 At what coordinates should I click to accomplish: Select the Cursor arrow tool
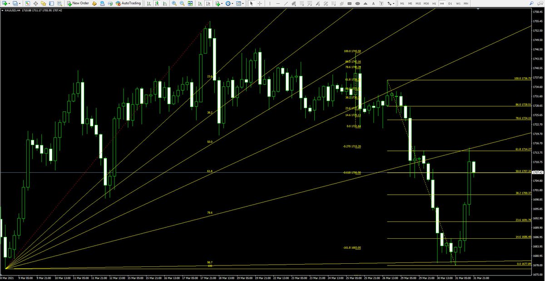[251, 3]
